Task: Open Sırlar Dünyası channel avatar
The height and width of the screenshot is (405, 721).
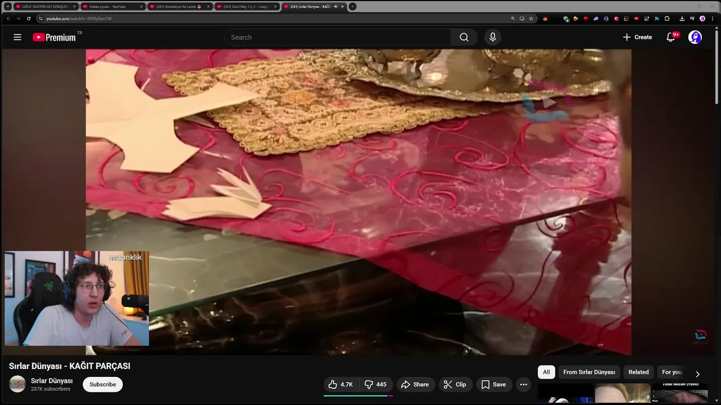Action: (17, 384)
